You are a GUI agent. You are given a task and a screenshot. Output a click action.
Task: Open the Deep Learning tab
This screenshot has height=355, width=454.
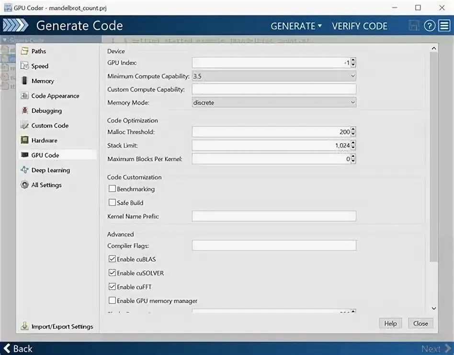57,170
